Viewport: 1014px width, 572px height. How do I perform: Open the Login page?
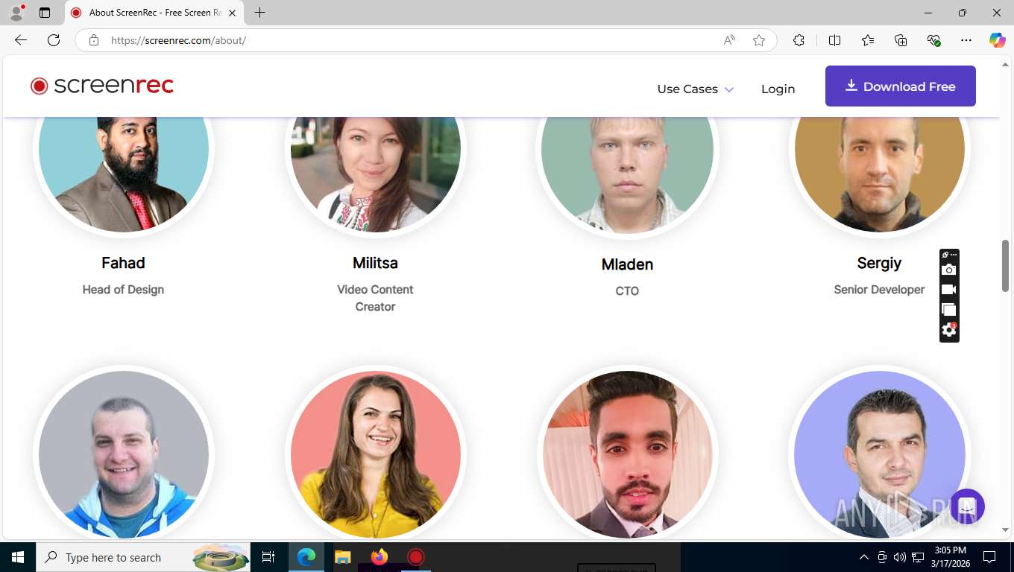pos(778,89)
